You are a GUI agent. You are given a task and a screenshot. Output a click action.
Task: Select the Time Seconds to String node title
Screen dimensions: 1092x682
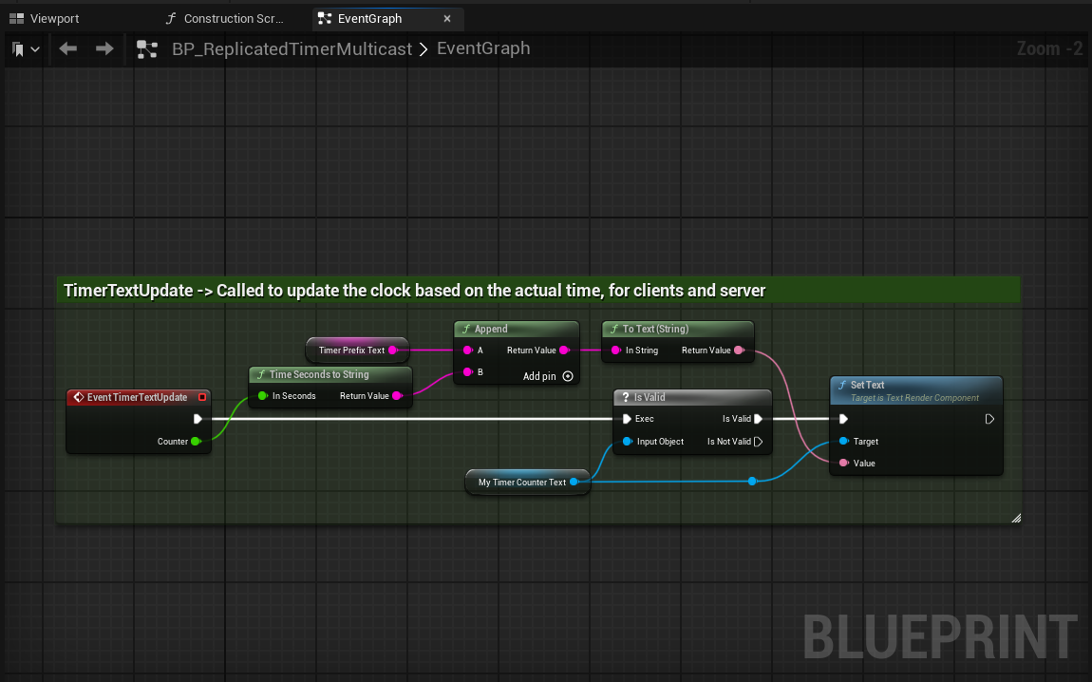319,374
